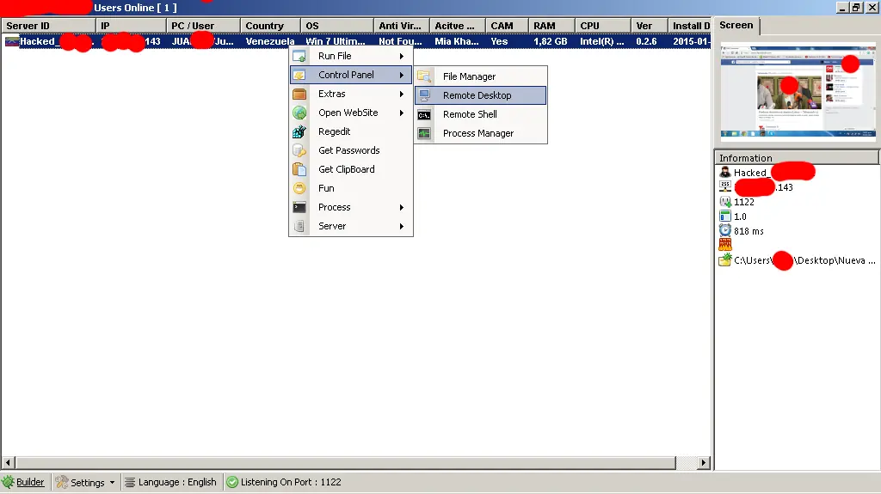Click the clock icon beside 818 ms
The height and width of the screenshot is (494, 881).
click(725, 231)
